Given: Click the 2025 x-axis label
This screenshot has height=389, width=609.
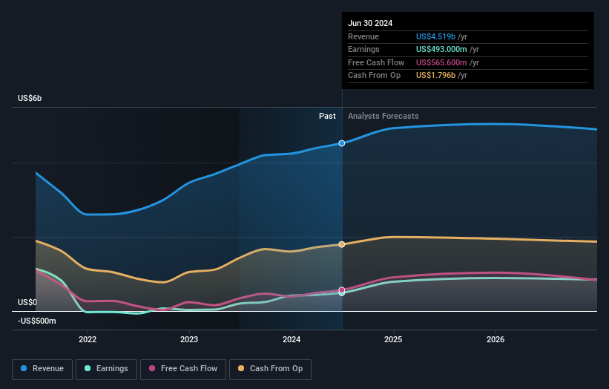Looking at the screenshot, I should click(x=393, y=339).
